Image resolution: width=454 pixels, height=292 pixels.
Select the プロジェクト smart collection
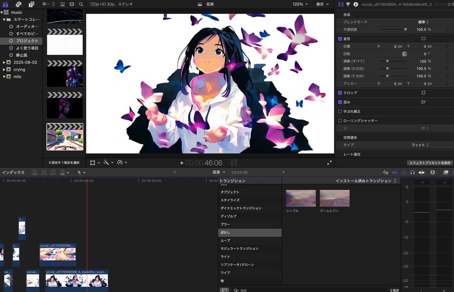tap(21, 41)
